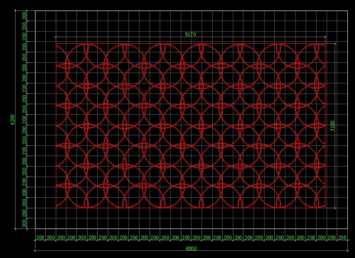Select the 3160 height dimension text
Screen dimensions: 355x258
332,126
